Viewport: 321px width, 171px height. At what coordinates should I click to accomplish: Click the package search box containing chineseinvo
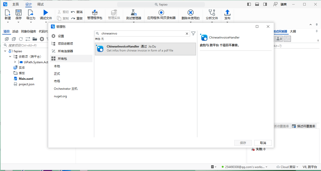[142, 33]
